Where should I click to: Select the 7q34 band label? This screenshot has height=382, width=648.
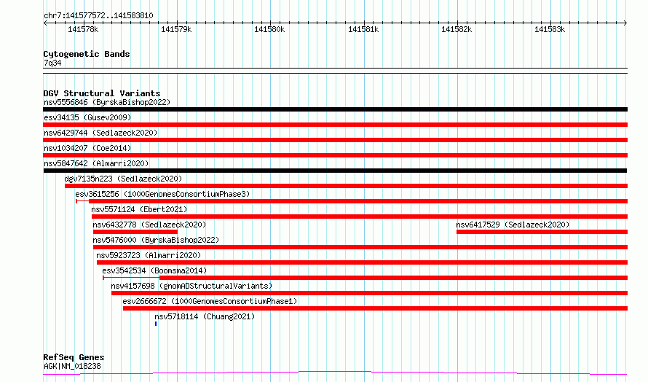[52, 63]
